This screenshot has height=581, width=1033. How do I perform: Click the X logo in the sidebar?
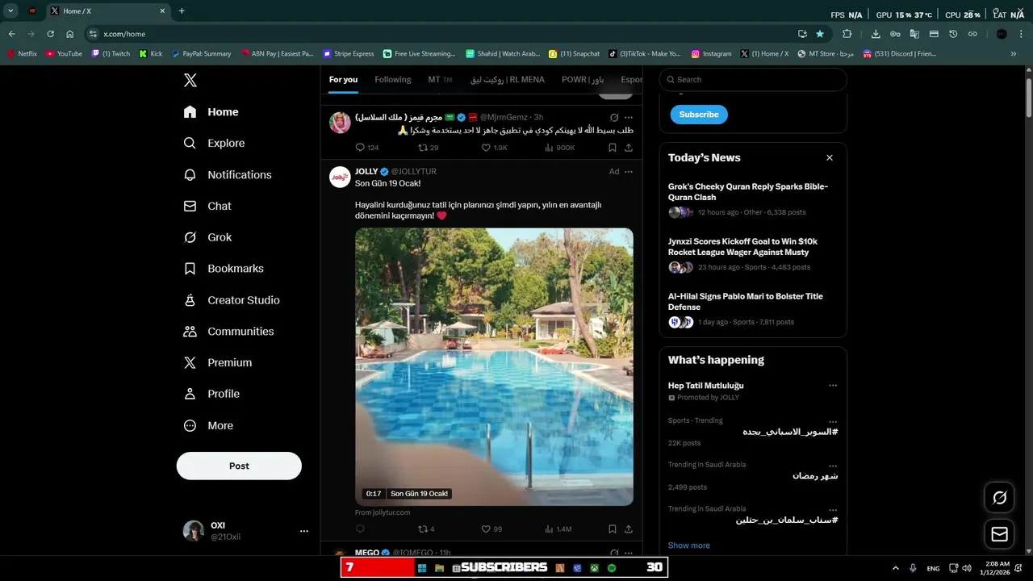click(x=190, y=80)
